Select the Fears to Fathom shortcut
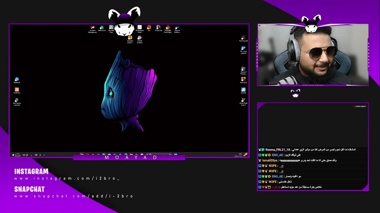 [x=177, y=29]
